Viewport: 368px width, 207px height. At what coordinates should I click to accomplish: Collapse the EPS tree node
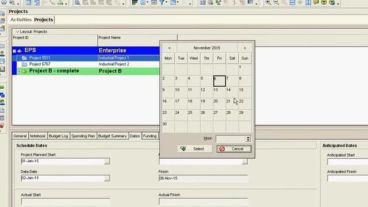[14, 51]
